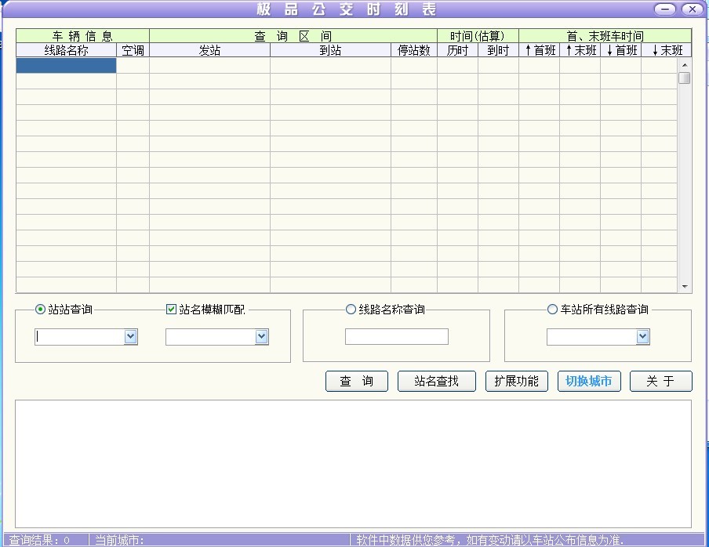Viewport: 709px width, 547px height.
Task: Minimize the window using title bar button
Action: pyautogui.click(x=666, y=9)
